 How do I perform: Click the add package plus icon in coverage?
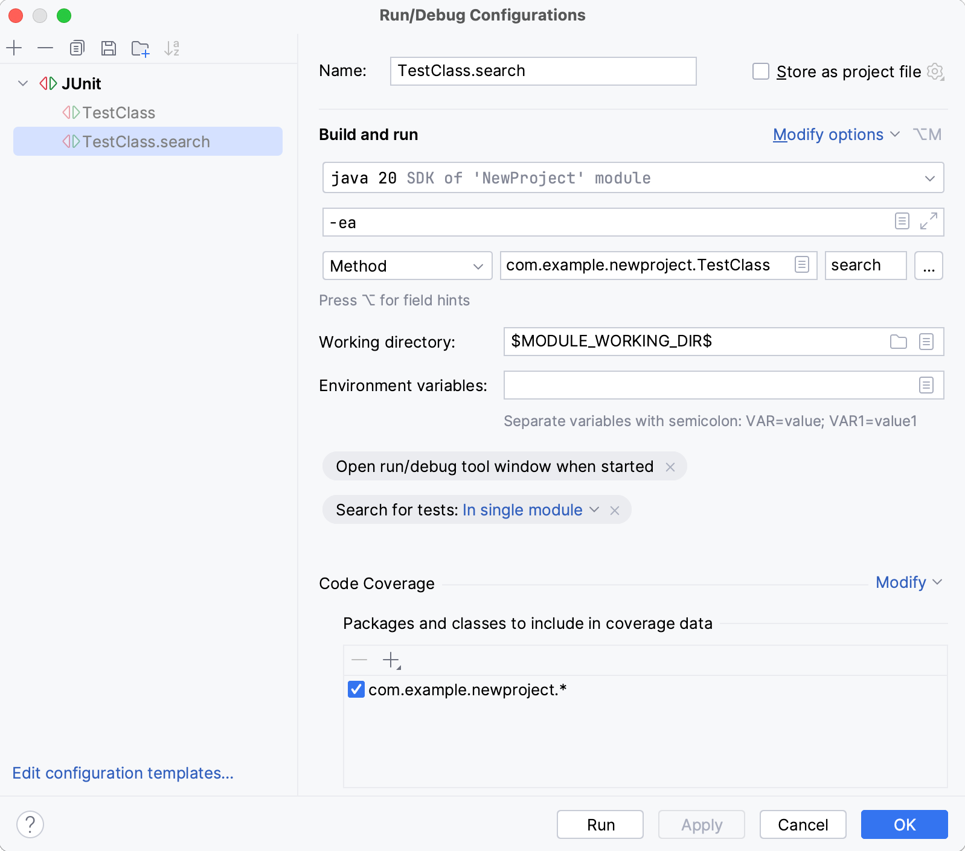pyautogui.click(x=391, y=660)
